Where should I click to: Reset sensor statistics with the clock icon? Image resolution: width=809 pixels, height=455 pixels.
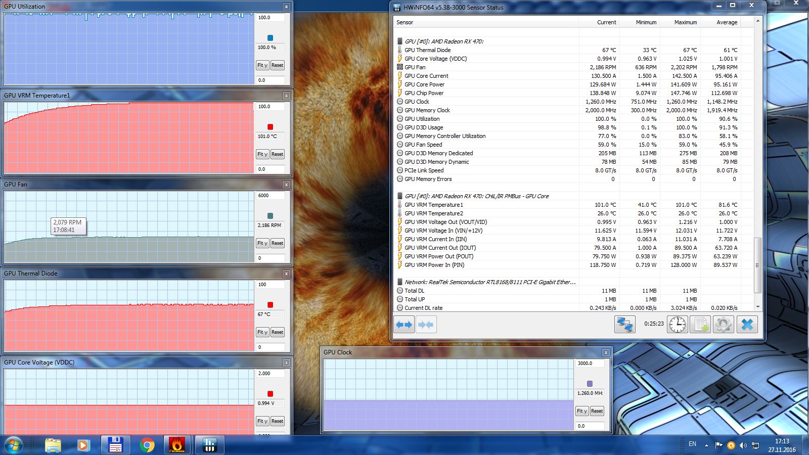pos(678,325)
